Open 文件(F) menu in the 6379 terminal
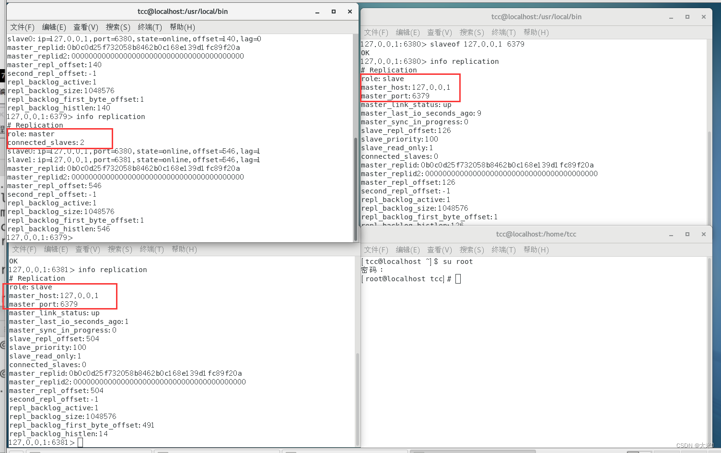The width and height of the screenshot is (721, 453). pos(23,27)
